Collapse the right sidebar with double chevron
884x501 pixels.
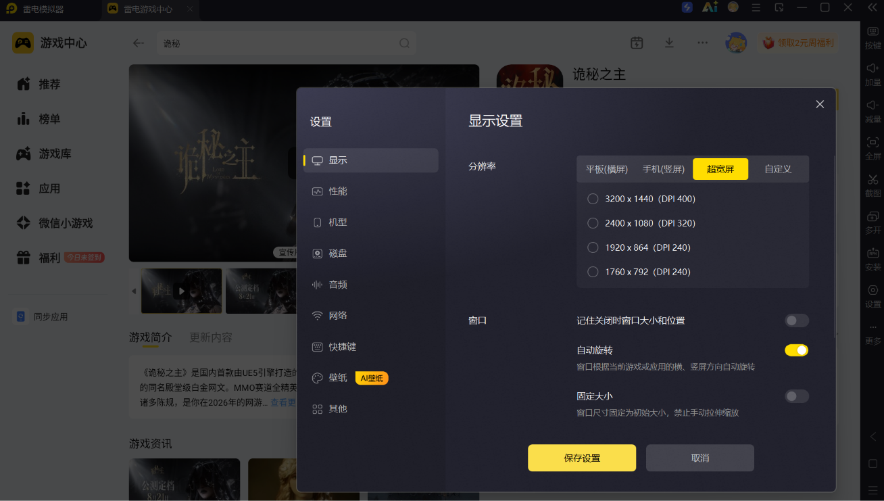pos(873,9)
